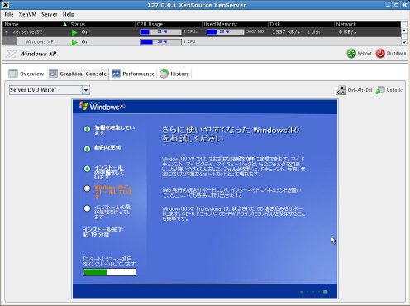Collapse the xenserver32 host tree node
Image resolution: width=410 pixels, height=306 pixels.
click(7, 32)
